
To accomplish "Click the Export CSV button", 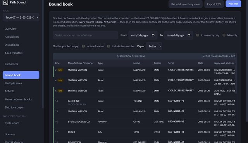I will point(214,4).
